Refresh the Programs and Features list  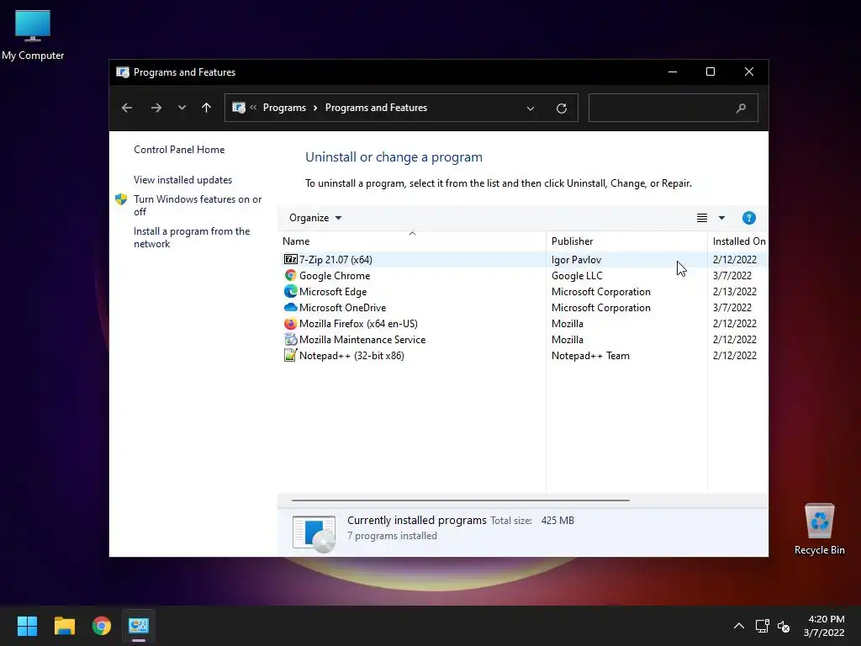pyautogui.click(x=561, y=109)
